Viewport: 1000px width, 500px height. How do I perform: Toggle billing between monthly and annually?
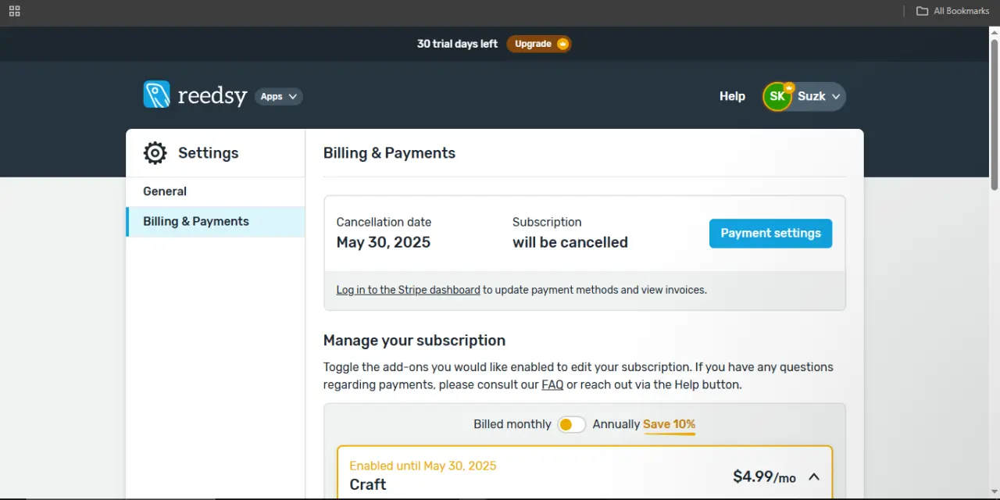pos(571,424)
